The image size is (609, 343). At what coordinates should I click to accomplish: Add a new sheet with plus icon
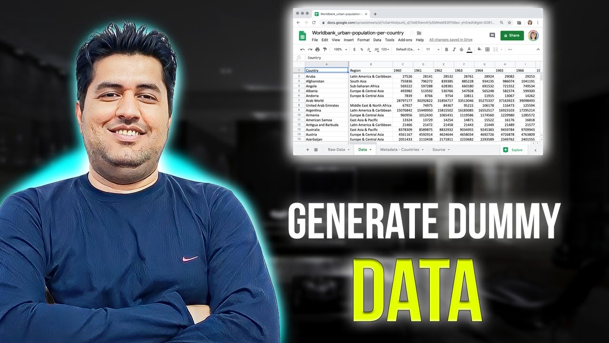coord(307,150)
